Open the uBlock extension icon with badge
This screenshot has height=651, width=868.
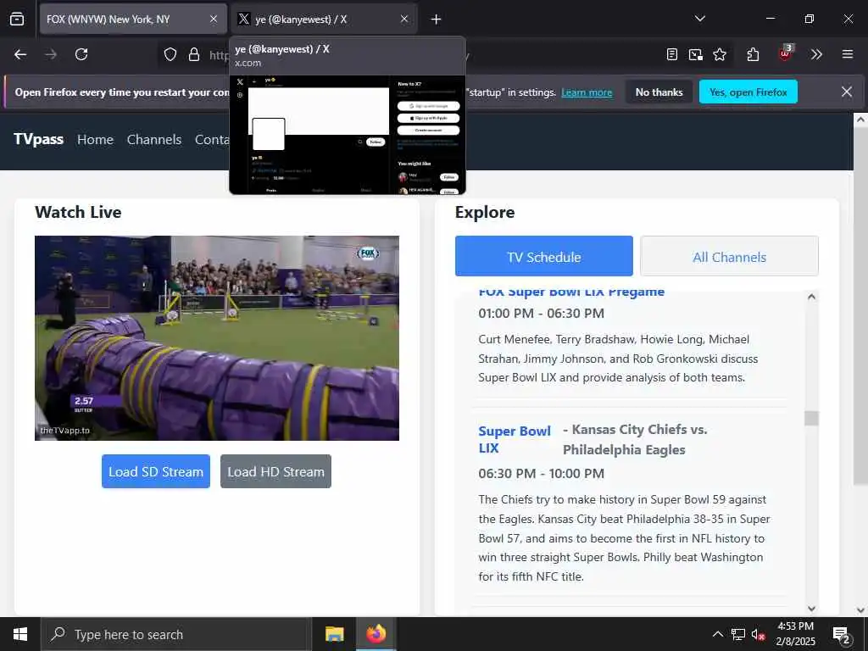pyautogui.click(x=785, y=53)
